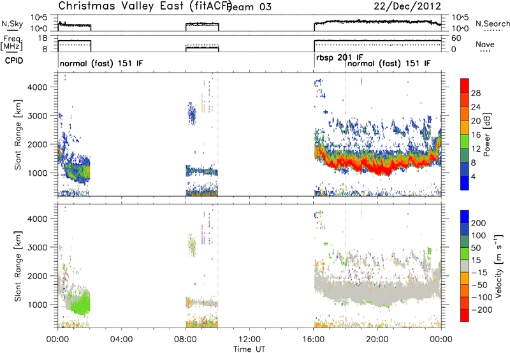Click the gray velocity band near 20:00
510x353 pixels.
(377, 292)
